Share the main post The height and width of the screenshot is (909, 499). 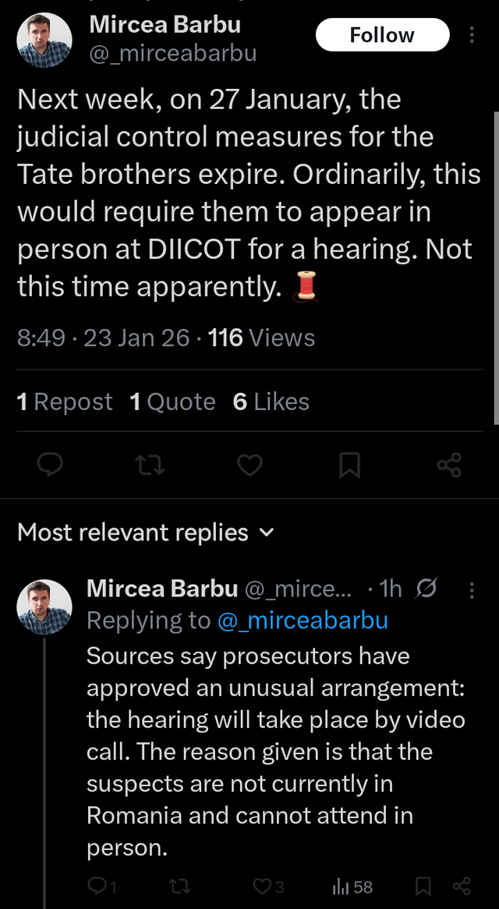pyautogui.click(x=449, y=465)
